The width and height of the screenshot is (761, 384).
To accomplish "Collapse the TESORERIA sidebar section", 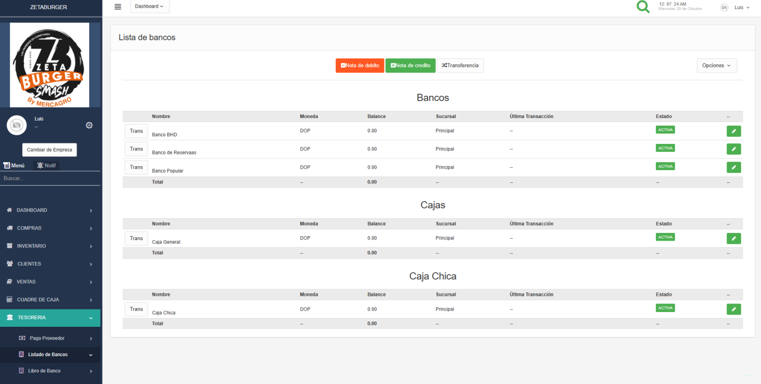I will (50, 318).
